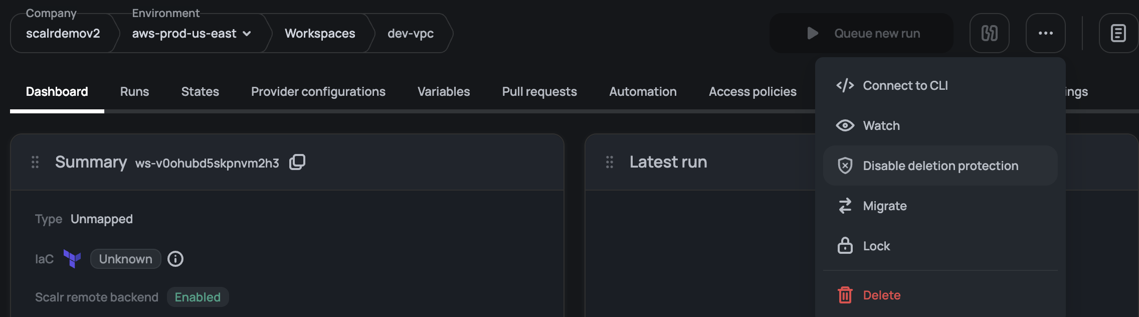Screen dimensions: 1139x317
Task: Choose Lock from the menu
Action: pyautogui.click(x=940, y=246)
